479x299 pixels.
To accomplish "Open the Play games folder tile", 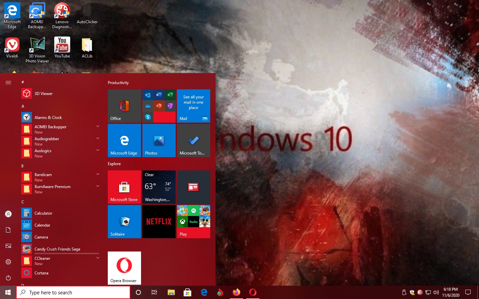I will (194, 222).
